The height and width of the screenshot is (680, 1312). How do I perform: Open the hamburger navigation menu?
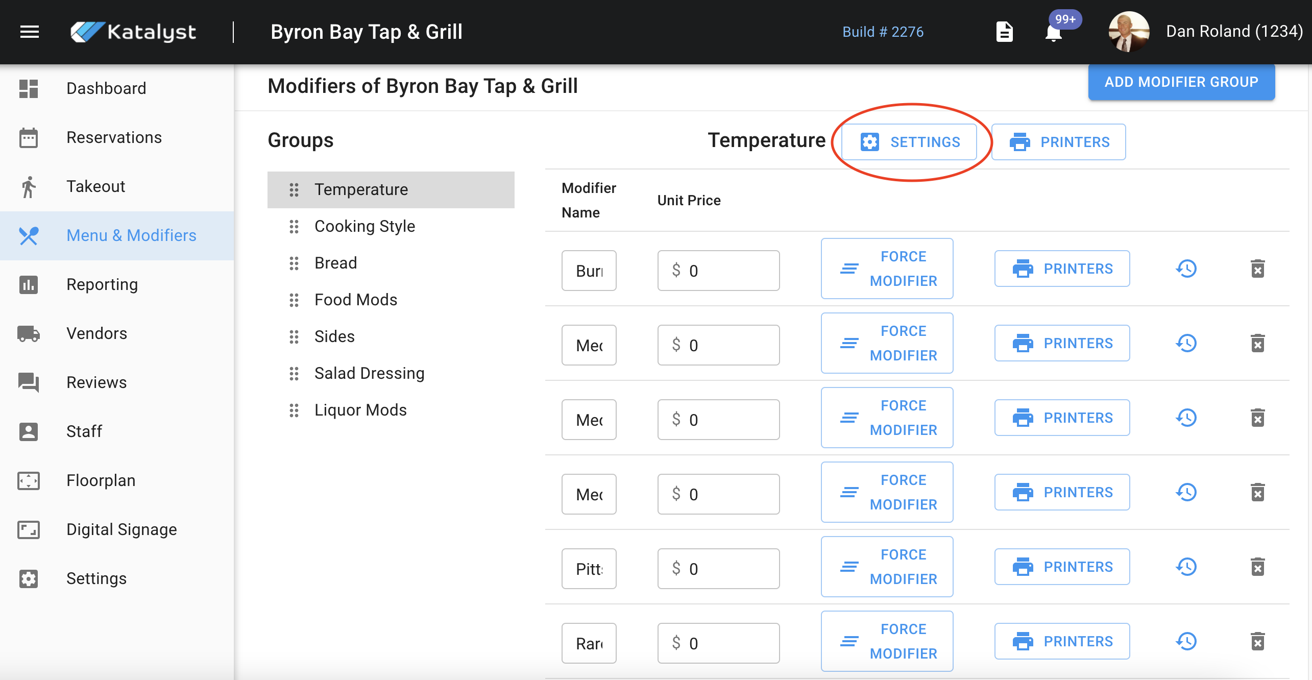pyautogui.click(x=30, y=32)
